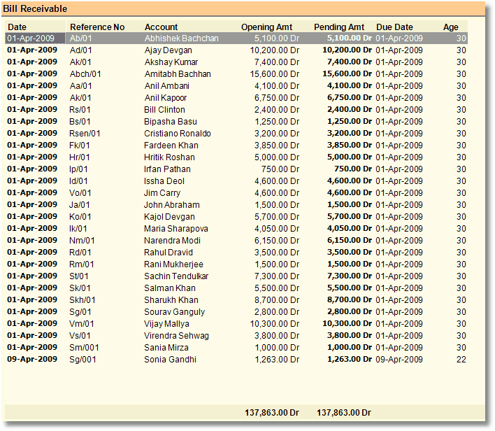Click reference number Vm/01
495x431 pixels.
[x=81, y=324]
